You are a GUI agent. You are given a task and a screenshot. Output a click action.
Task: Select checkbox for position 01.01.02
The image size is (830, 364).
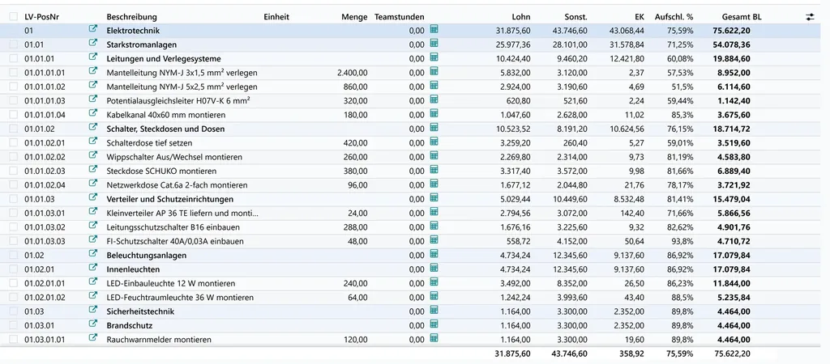pos(13,129)
